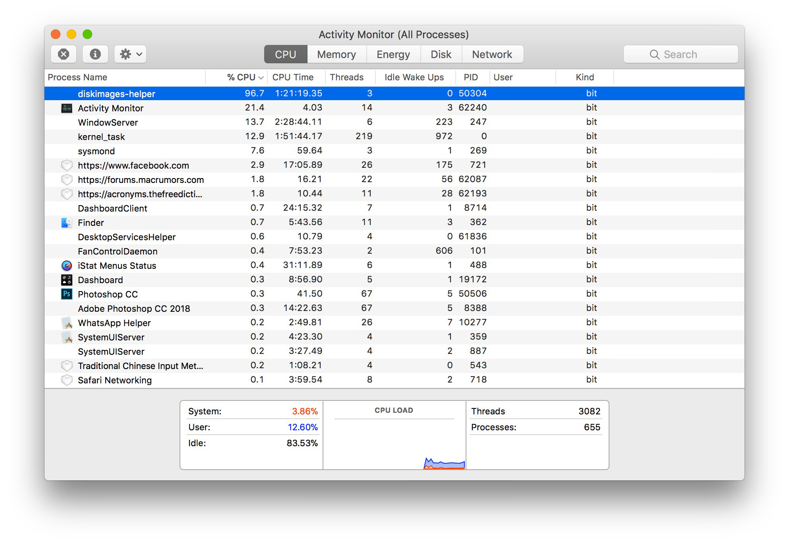
Task: Click the green zoom window button
Action: 87,34
